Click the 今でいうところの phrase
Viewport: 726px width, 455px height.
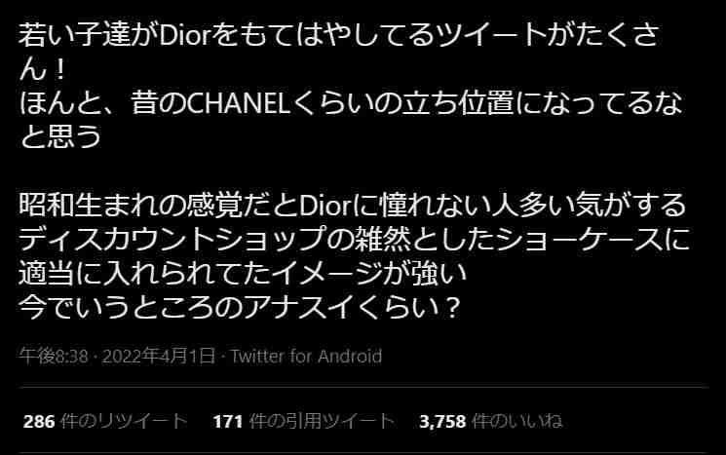(x=132, y=307)
